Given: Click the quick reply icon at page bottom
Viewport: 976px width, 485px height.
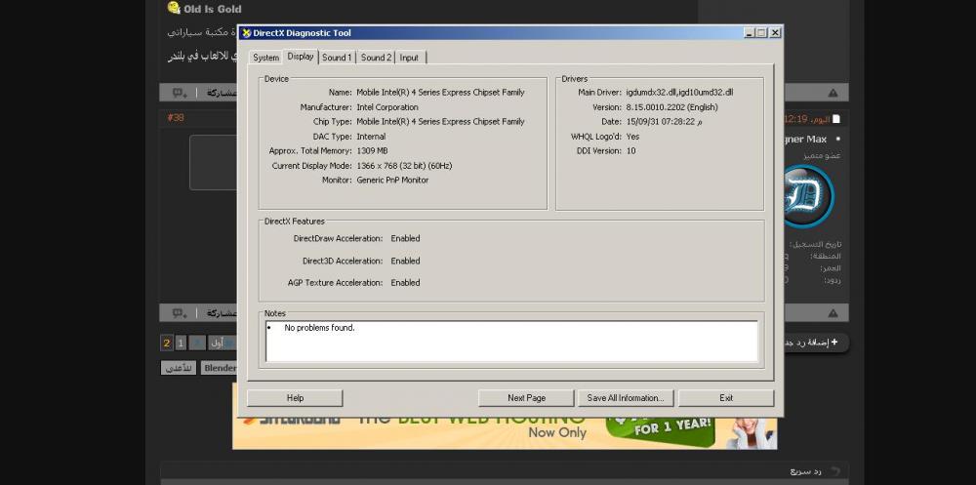Looking at the screenshot, I should pos(835,471).
